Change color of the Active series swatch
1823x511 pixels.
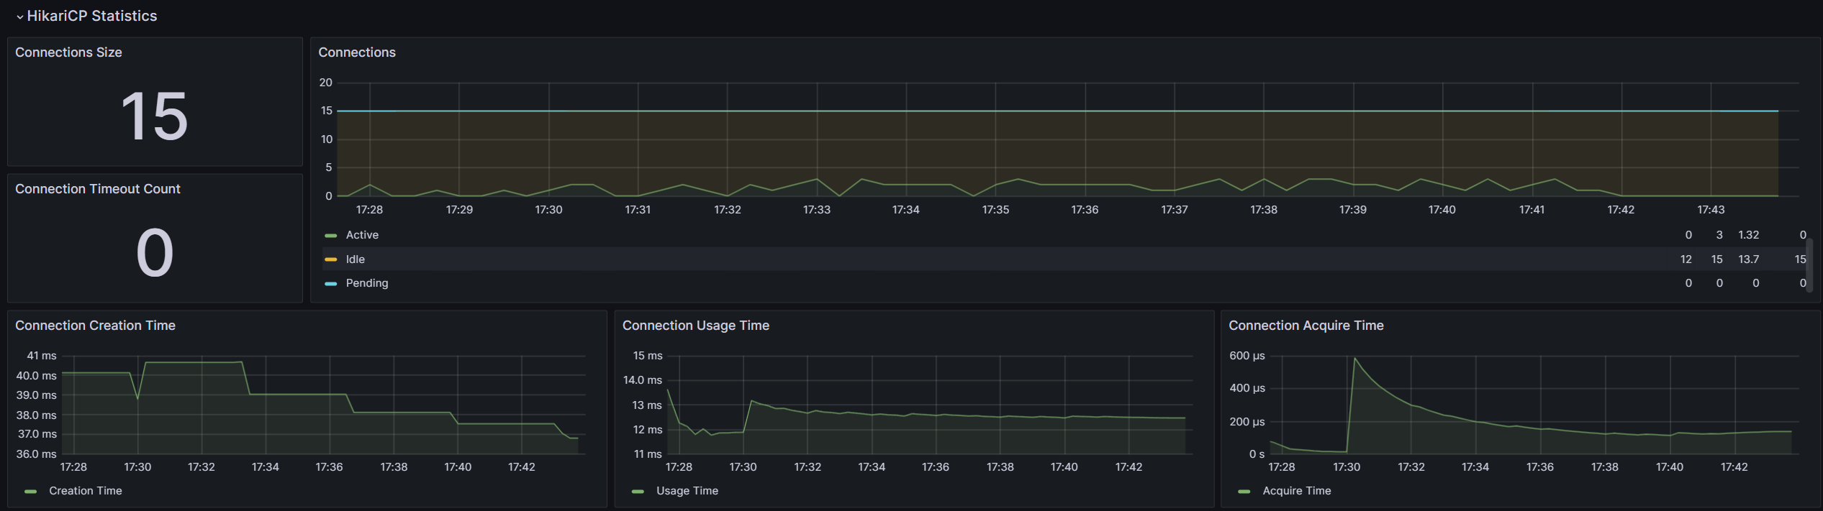[331, 236]
